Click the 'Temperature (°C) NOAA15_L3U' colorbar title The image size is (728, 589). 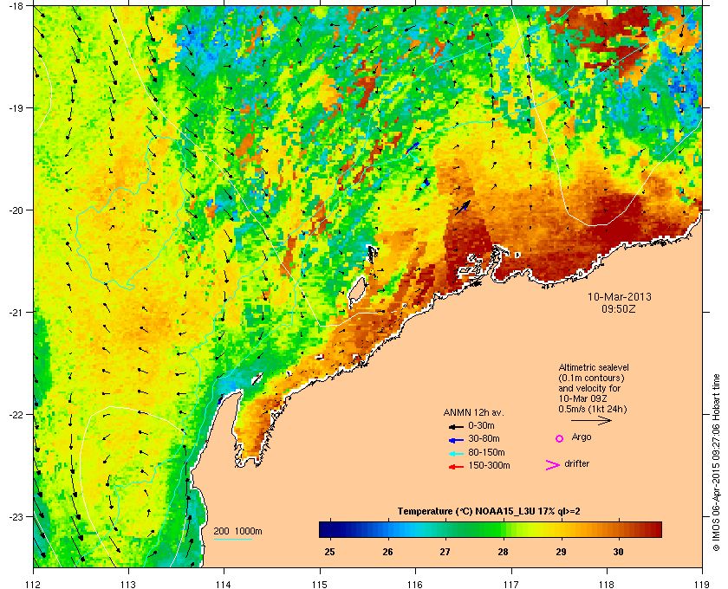(x=489, y=512)
